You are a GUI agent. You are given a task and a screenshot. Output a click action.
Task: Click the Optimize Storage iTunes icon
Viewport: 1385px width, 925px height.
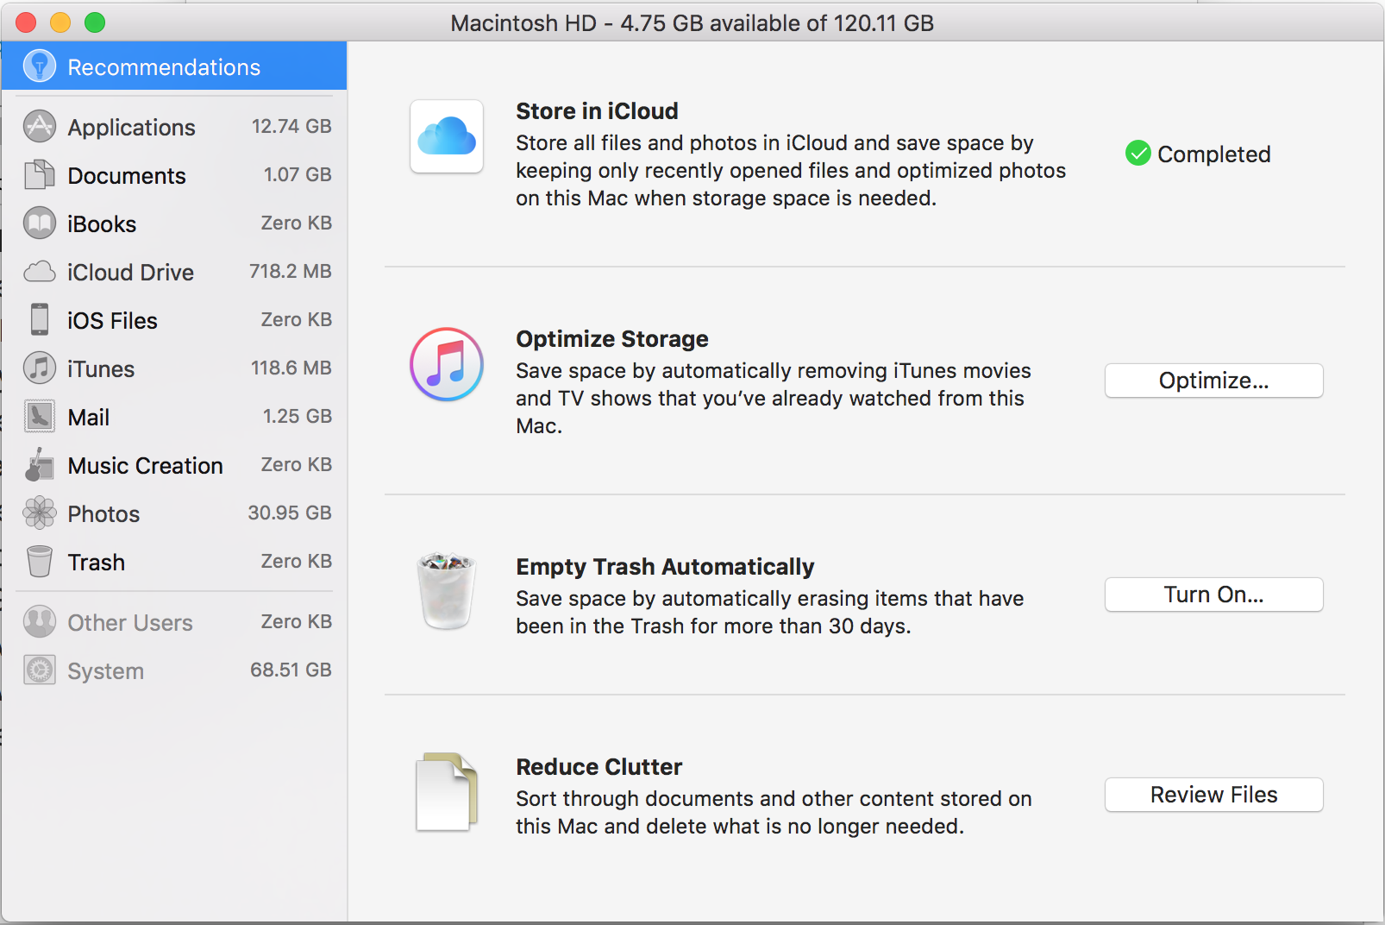447,364
